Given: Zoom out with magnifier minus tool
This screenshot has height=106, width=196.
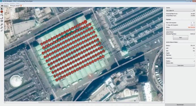Looking at the screenshot, I should tap(2, 27).
